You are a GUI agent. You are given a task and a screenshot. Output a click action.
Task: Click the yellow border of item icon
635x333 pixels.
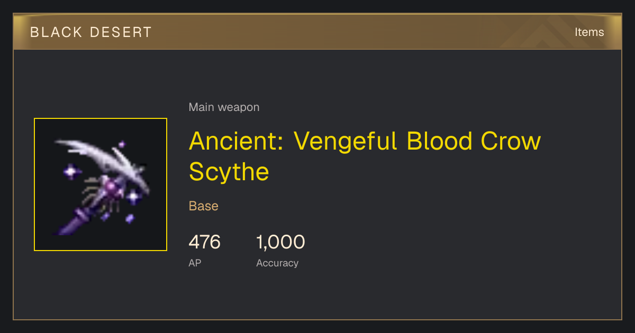click(x=101, y=118)
